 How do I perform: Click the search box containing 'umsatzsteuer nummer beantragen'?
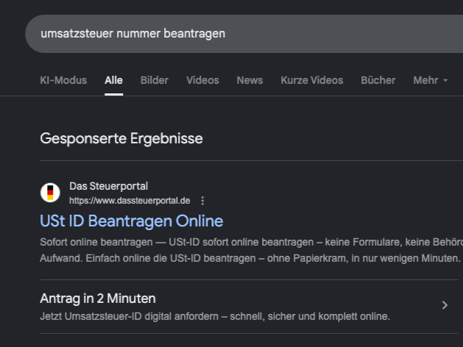click(x=244, y=34)
